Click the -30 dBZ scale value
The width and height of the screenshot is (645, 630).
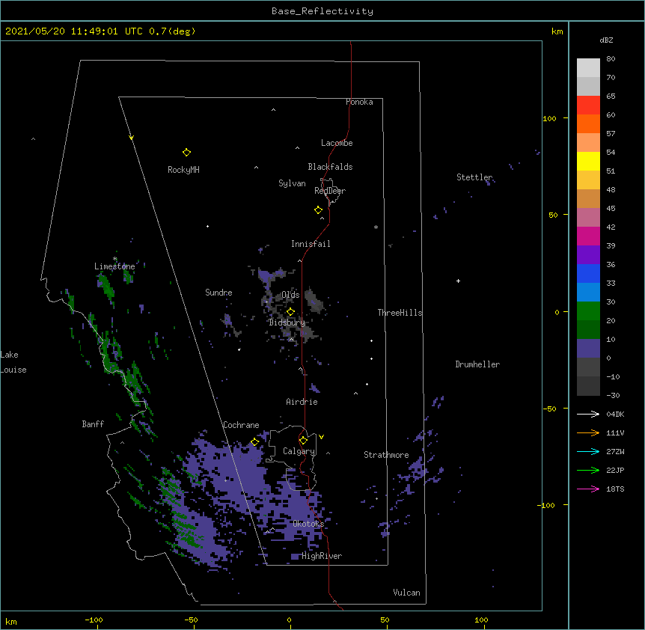(x=613, y=395)
